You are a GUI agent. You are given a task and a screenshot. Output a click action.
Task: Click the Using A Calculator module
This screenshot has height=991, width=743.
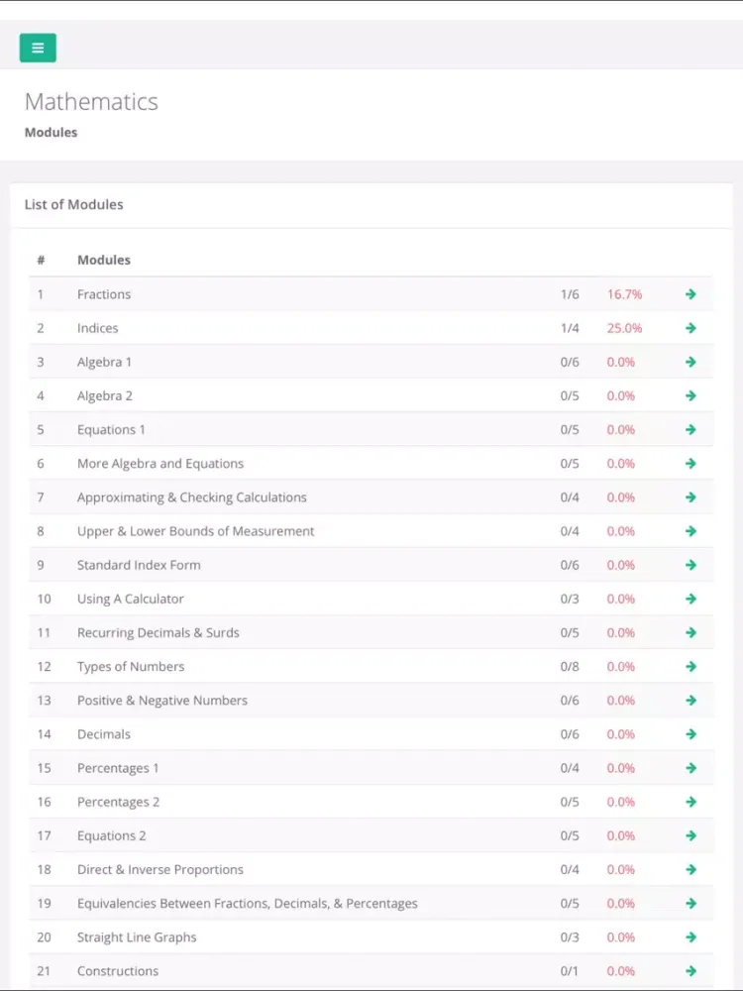click(x=131, y=600)
